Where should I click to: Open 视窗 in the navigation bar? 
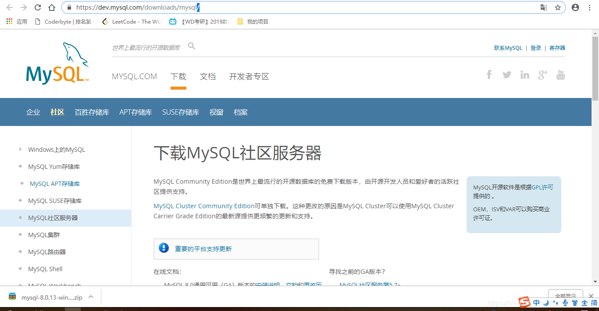coord(217,112)
